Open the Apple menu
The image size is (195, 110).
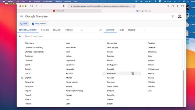4,1
